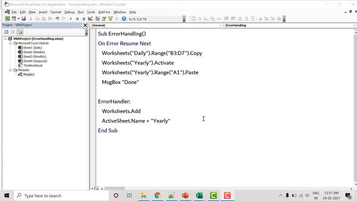Run the macro with the green play icon

point(71,18)
